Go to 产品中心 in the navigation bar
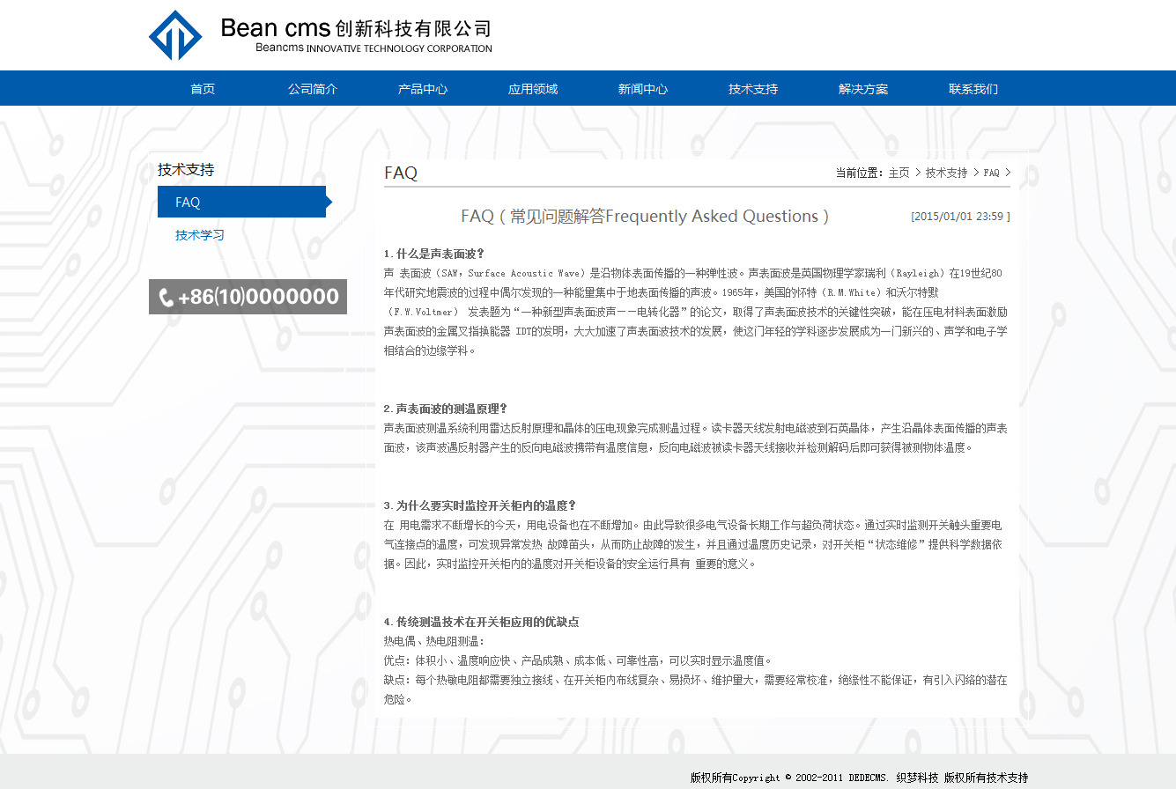The height and width of the screenshot is (789, 1176). (x=423, y=89)
